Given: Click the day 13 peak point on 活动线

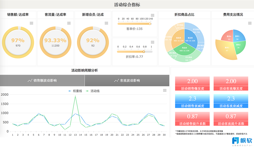Looking at the screenshot, I should [75, 96].
